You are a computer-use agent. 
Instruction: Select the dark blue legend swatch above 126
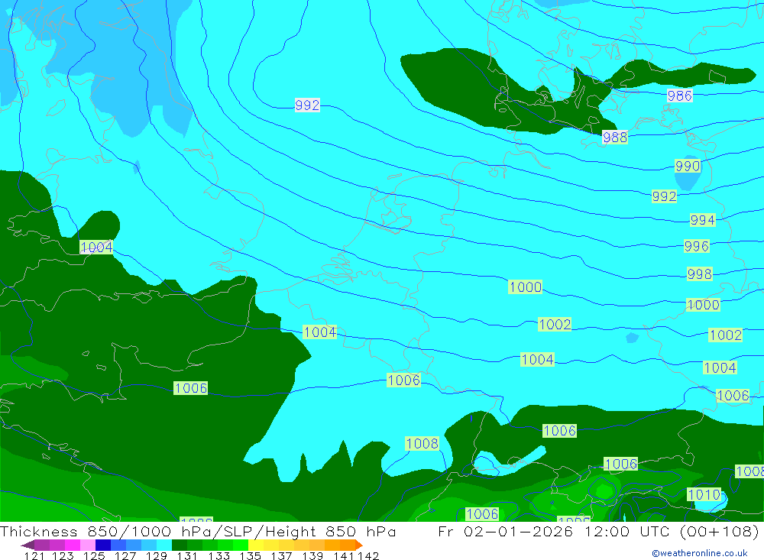tap(103, 545)
